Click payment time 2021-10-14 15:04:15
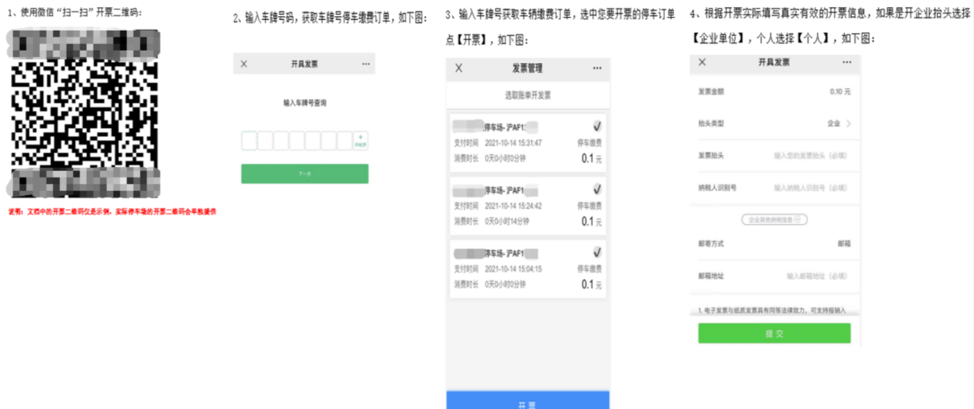Screen dimensions: 974x409 tap(513, 269)
